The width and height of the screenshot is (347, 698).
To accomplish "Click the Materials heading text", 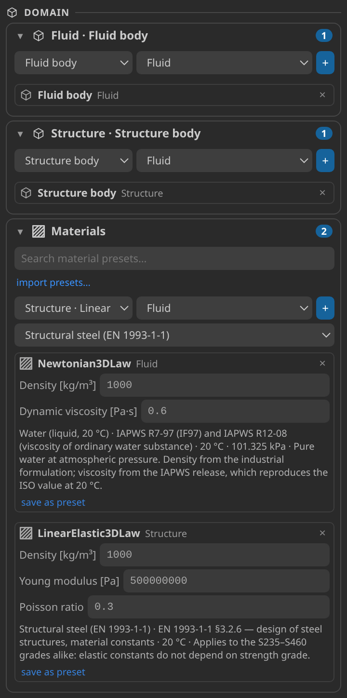I will (79, 231).
